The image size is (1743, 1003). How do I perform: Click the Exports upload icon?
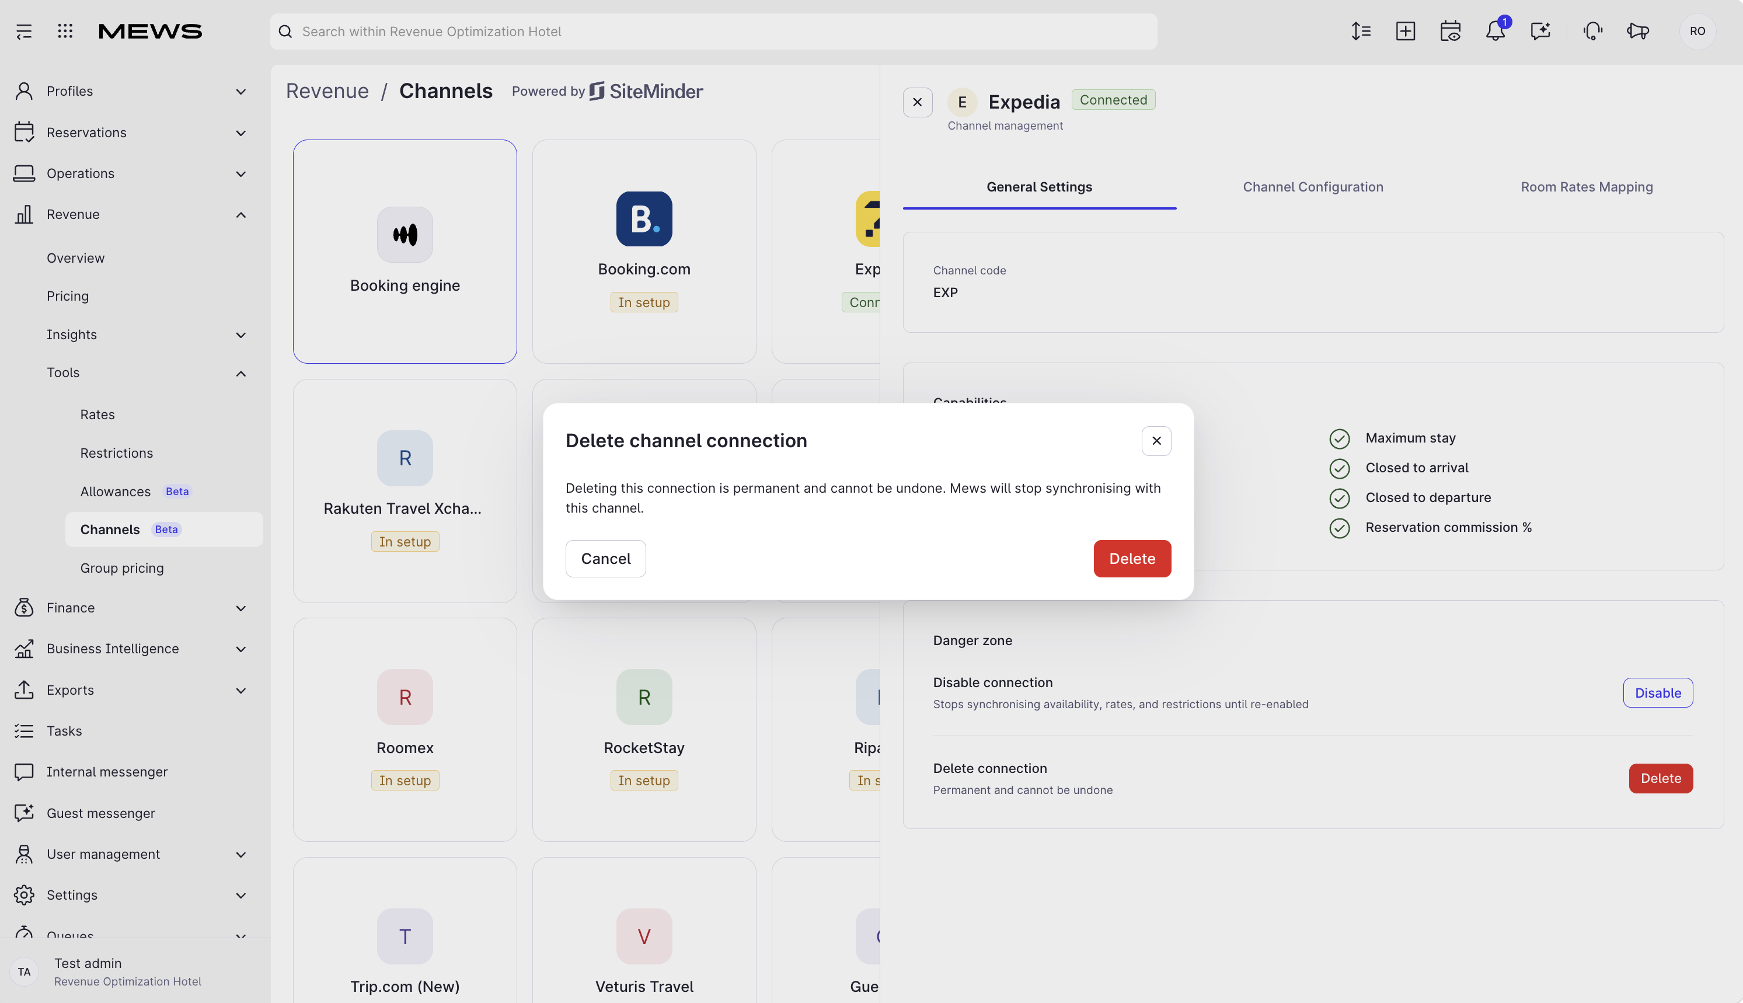24,689
